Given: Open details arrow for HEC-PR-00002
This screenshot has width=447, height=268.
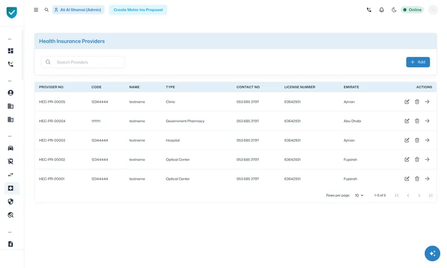Looking at the screenshot, I should coord(427,160).
